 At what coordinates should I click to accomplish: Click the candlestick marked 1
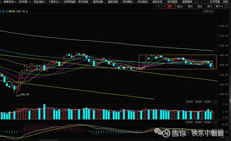pos(19,84)
